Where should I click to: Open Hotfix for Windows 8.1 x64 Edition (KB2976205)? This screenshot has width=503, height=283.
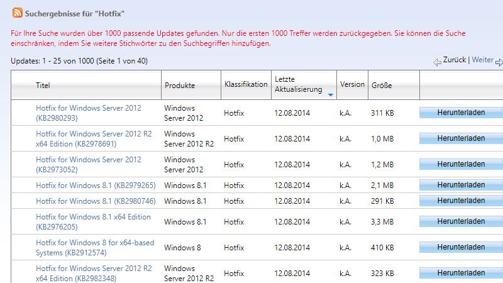tap(93, 222)
